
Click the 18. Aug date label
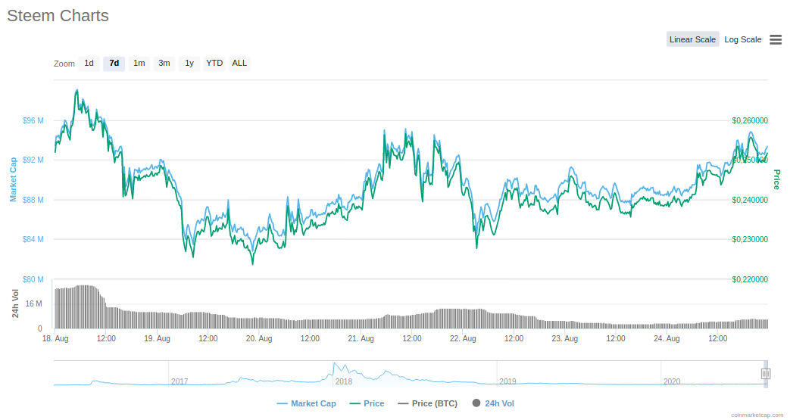55,338
